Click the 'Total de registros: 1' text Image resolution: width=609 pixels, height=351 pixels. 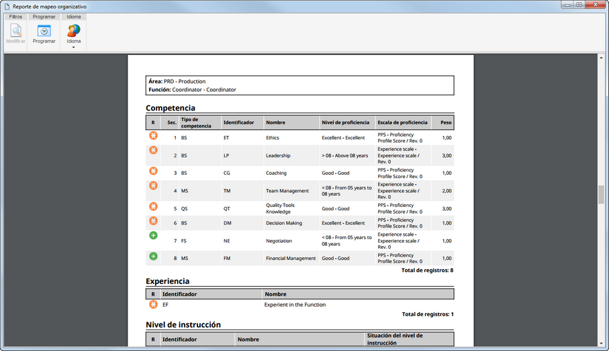[x=428, y=313]
